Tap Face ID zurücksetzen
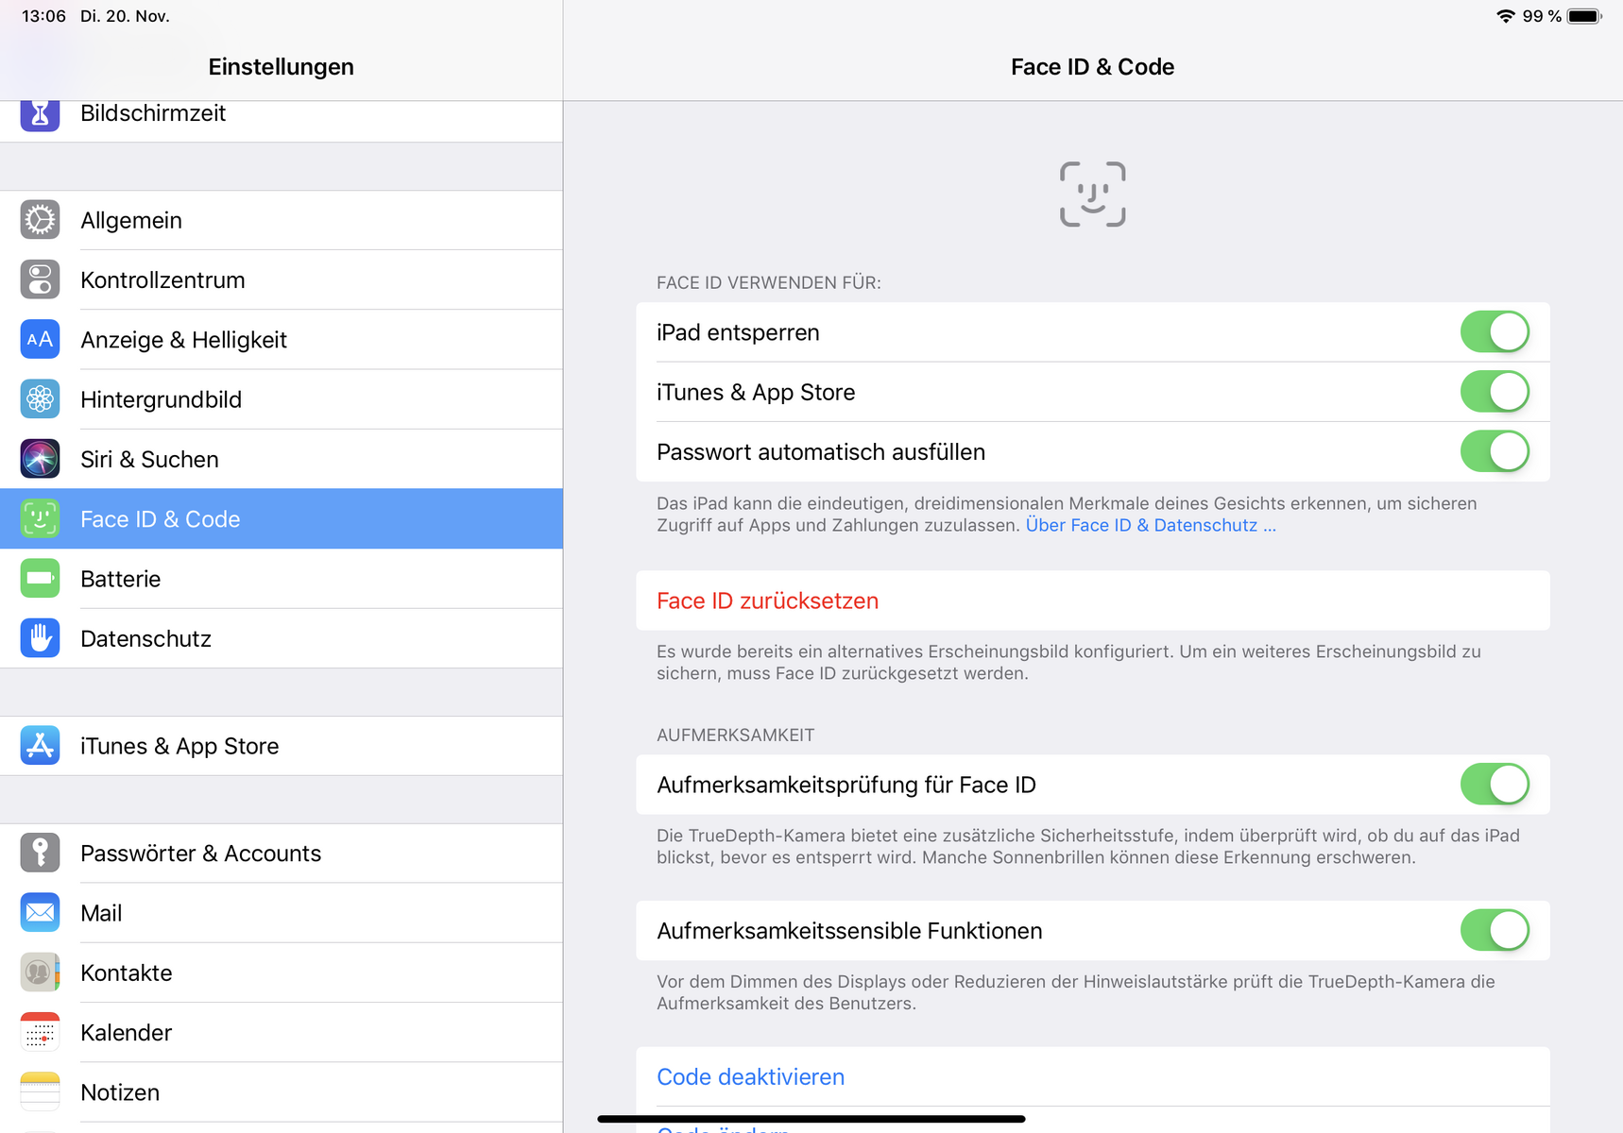 pos(767,600)
